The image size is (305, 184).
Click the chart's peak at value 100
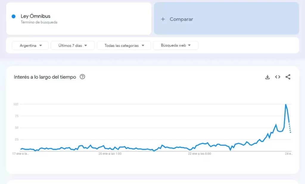(286, 105)
